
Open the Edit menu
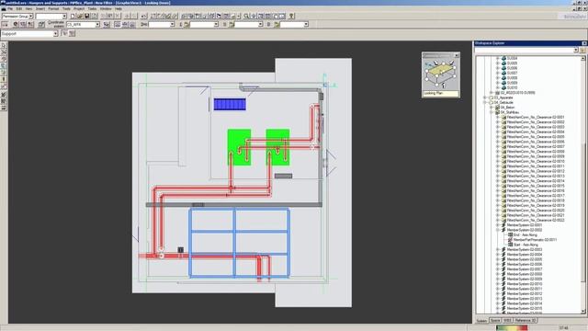point(18,8)
